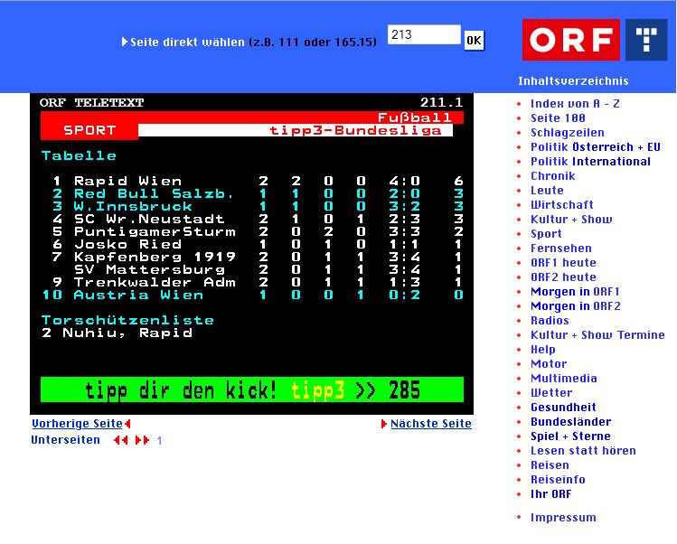This screenshot has height=544, width=677.
Task: Open the Nächste Seite link
Action: [x=431, y=424]
